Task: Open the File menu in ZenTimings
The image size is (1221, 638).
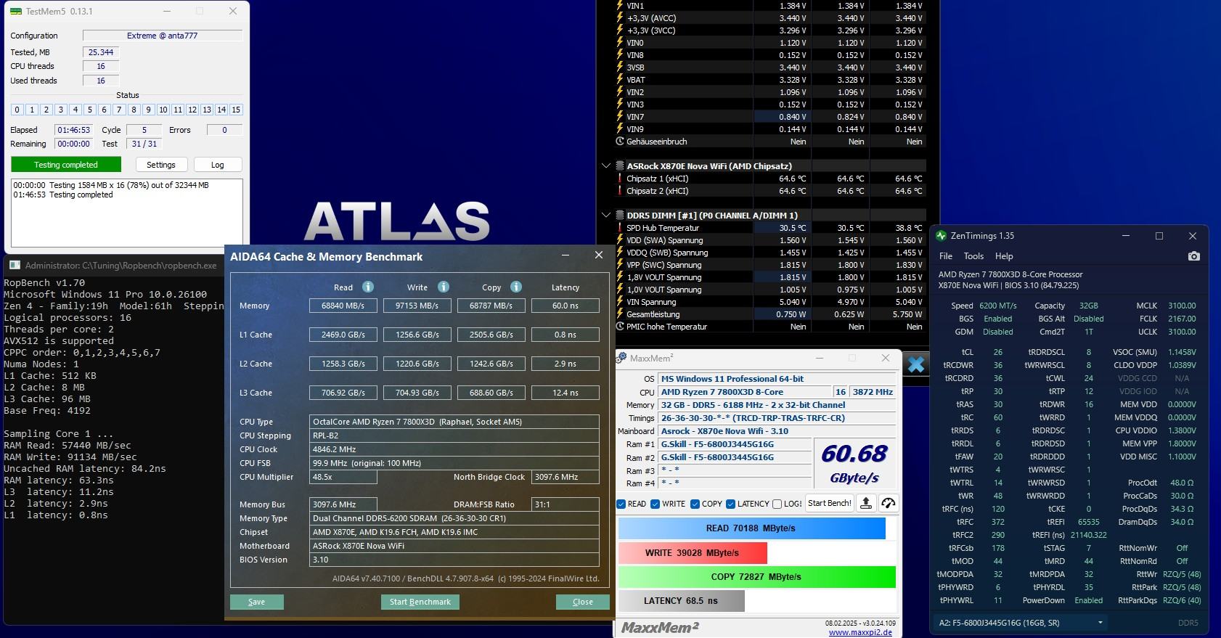Action: click(946, 256)
